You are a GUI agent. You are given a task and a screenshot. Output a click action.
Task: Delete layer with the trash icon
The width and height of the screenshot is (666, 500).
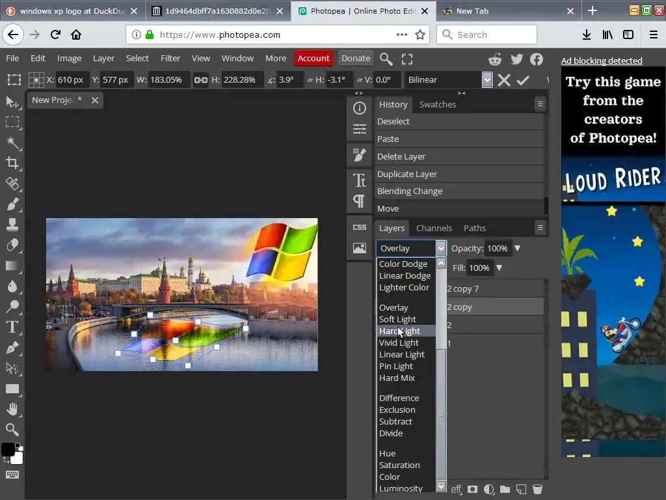(537, 490)
